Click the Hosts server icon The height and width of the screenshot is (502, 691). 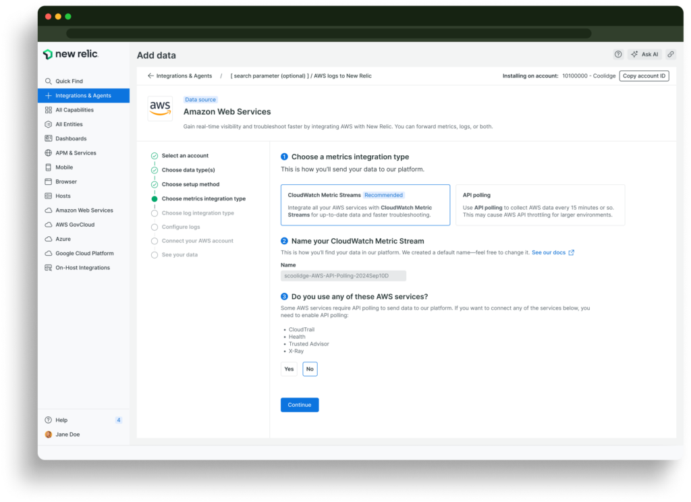pos(49,196)
